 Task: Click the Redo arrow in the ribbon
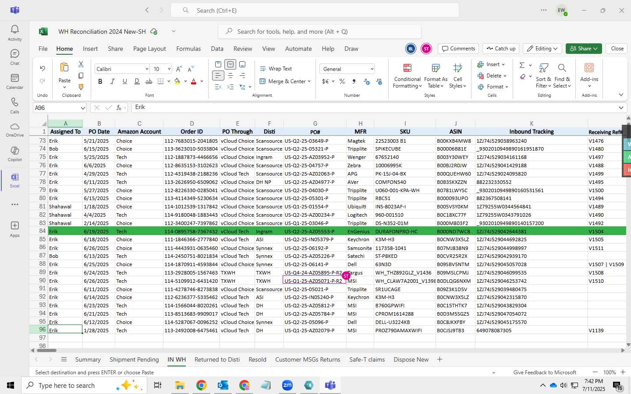[x=43, y=81]
